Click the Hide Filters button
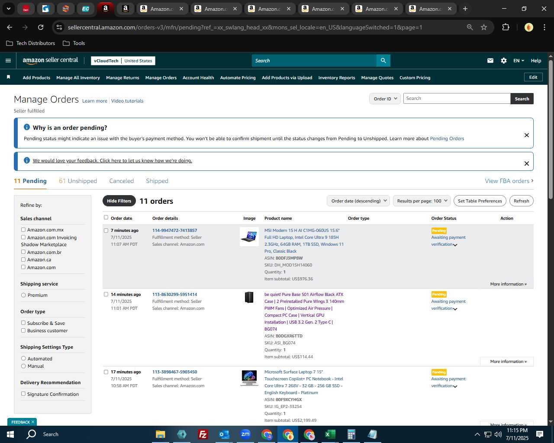The height and width of the screenshot is (443, 554). [x=119, y=201]
